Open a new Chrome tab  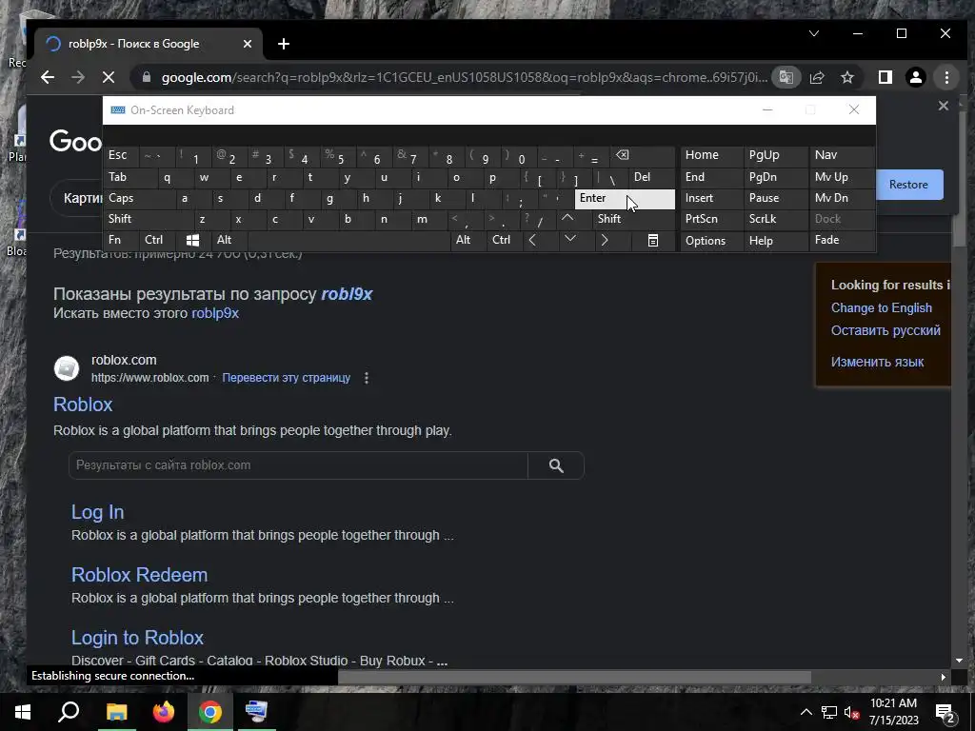click(x=284, y=44)
